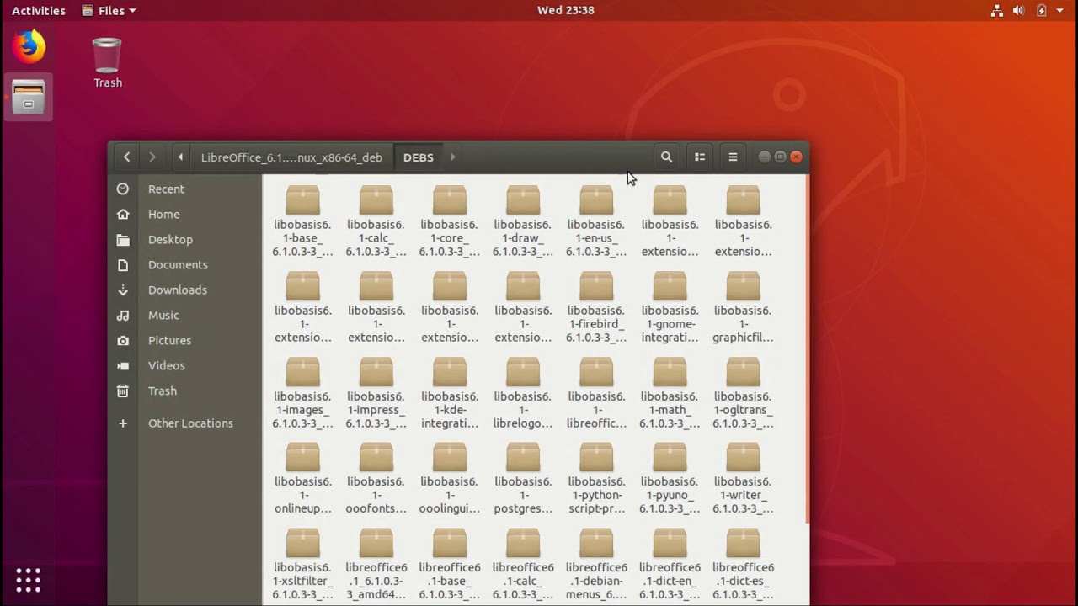Select libreoffice6.1-dict-es package file
Viewport: 1078px width, 606px height.
(743, 565)
